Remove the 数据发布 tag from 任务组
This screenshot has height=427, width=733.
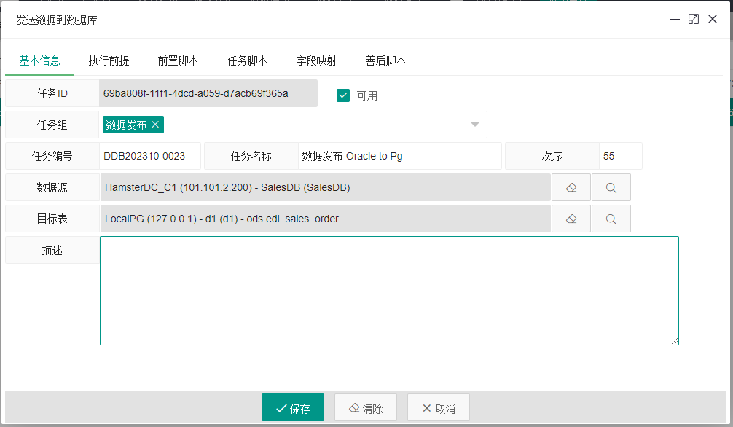coord(156,125)
